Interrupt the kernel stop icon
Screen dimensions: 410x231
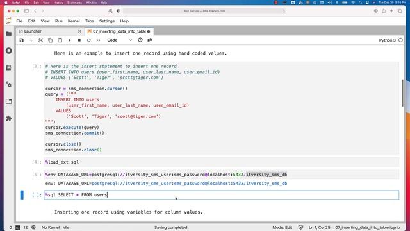79,40
